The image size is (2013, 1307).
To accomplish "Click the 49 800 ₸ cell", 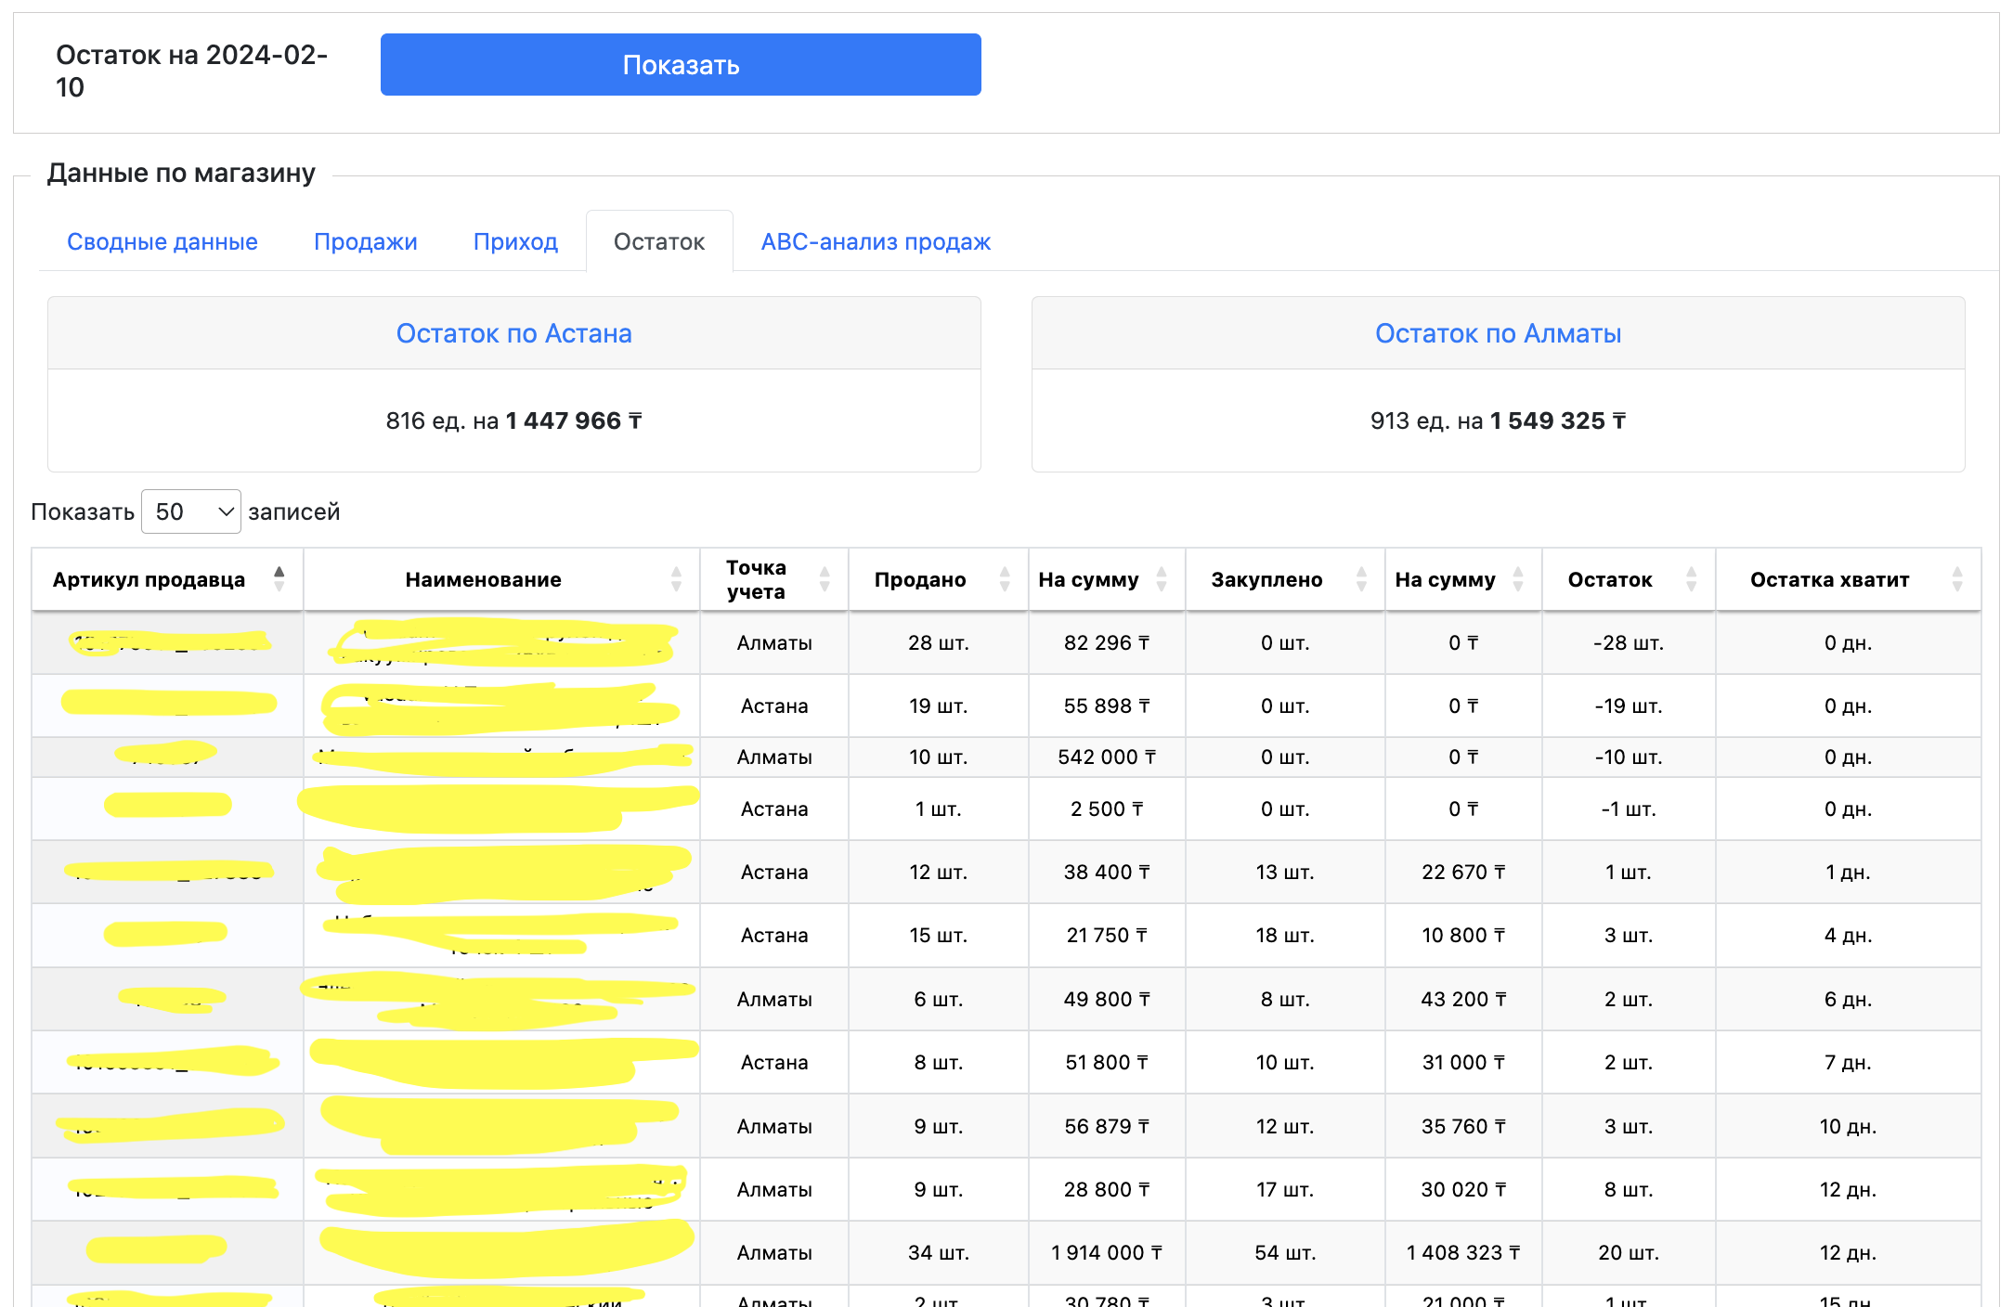I will pos(1107,999).
